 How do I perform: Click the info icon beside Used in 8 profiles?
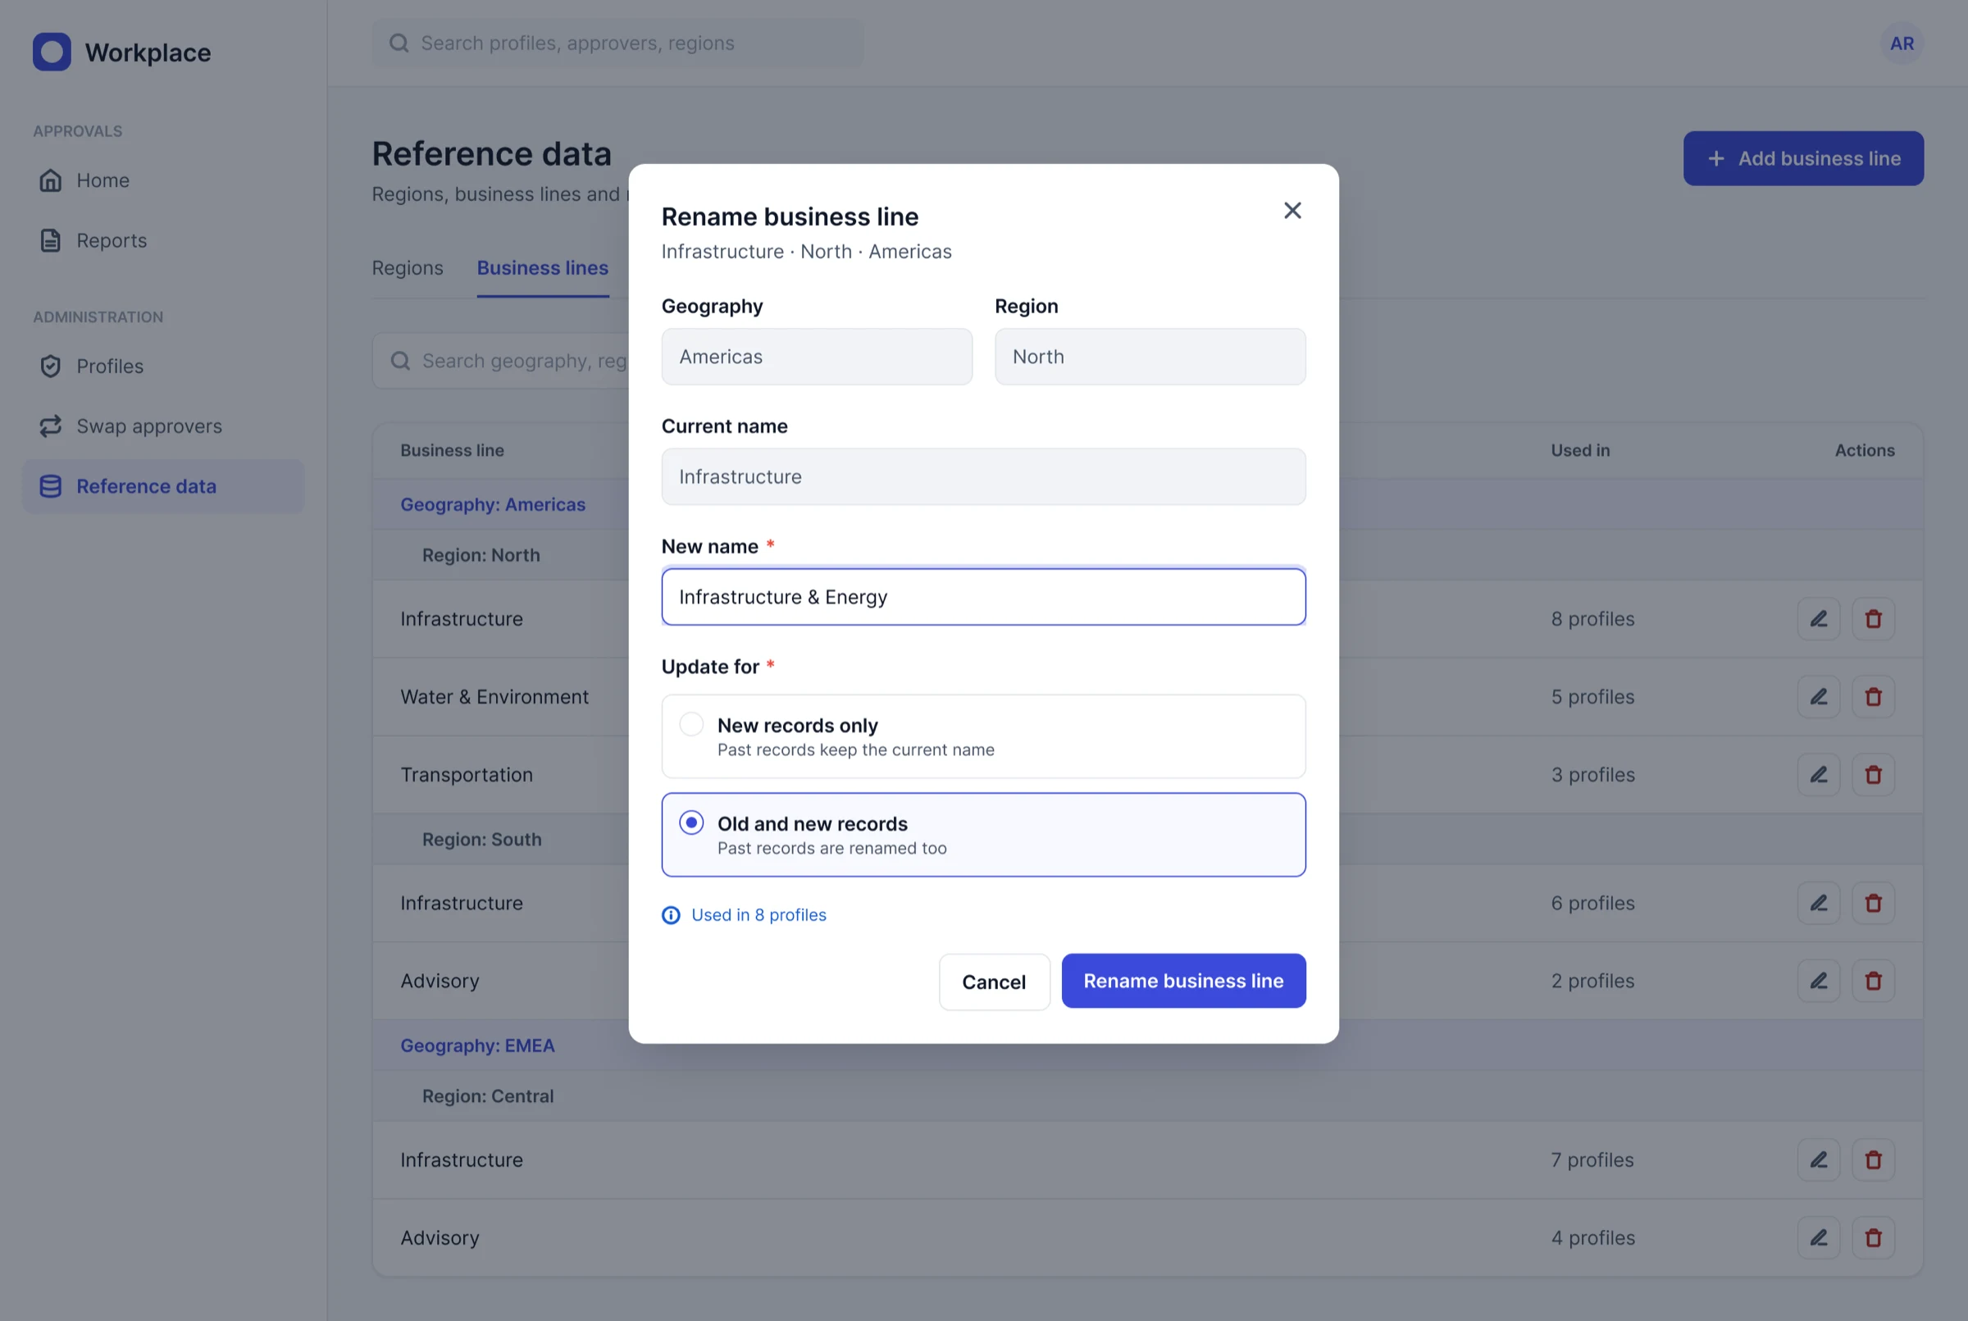671,915
